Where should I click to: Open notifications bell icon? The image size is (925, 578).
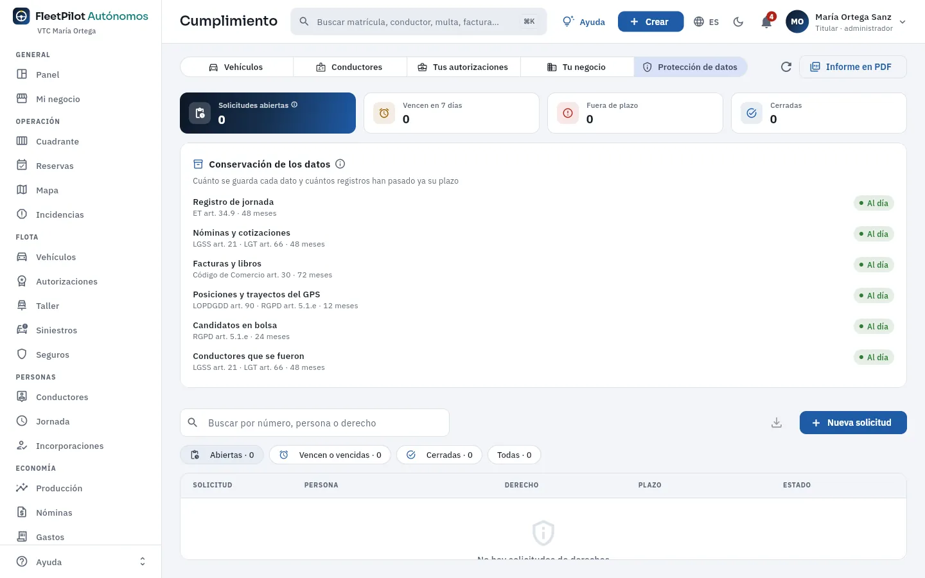tap(766, 22)
